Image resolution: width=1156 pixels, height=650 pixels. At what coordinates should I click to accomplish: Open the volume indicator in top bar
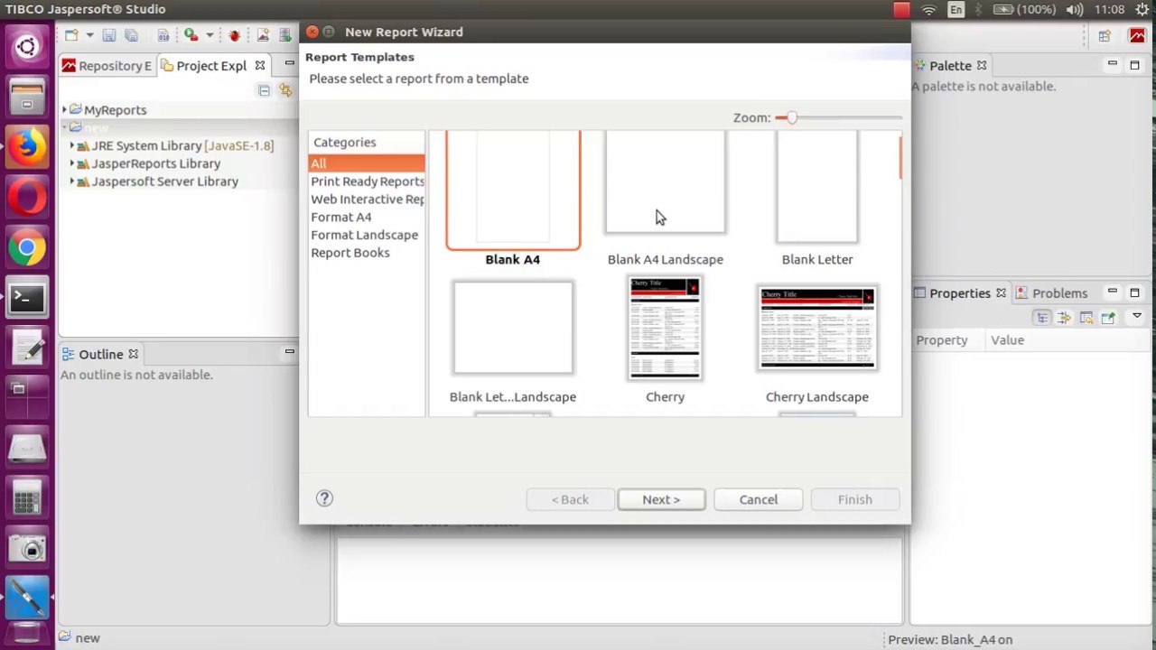pyautogui.click(x=1074, y=9)
